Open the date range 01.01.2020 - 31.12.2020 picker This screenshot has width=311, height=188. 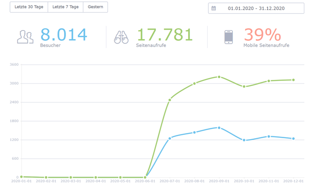point(256,8)
